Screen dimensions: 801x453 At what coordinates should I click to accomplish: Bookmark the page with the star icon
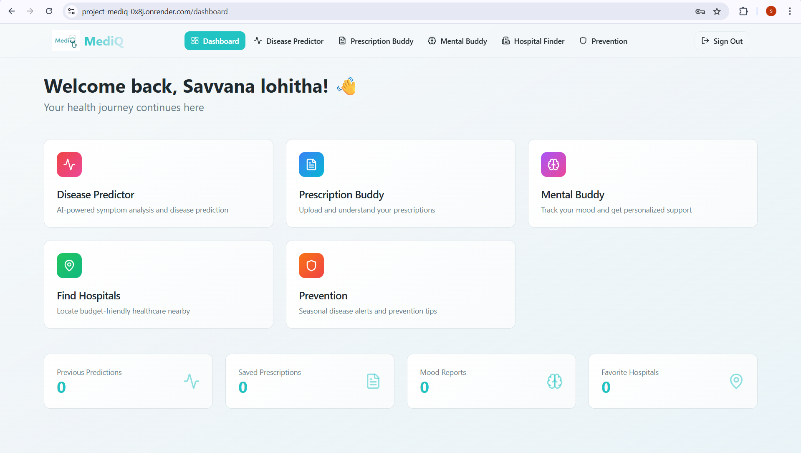717,11
